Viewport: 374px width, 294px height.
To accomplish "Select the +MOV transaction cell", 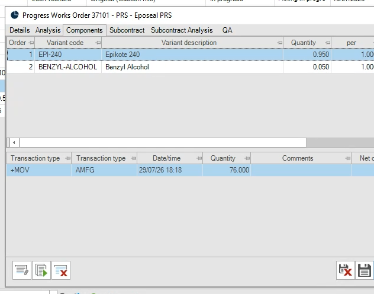I will click(38, 170).
